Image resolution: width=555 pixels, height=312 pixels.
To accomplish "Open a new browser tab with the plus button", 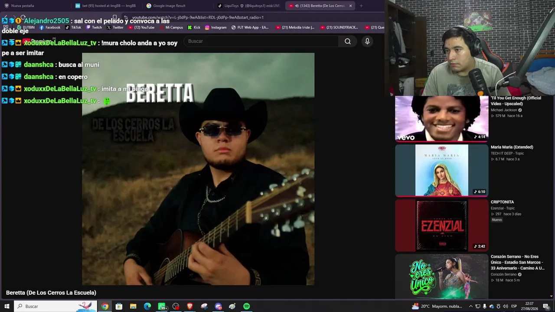I will [361, 6].
